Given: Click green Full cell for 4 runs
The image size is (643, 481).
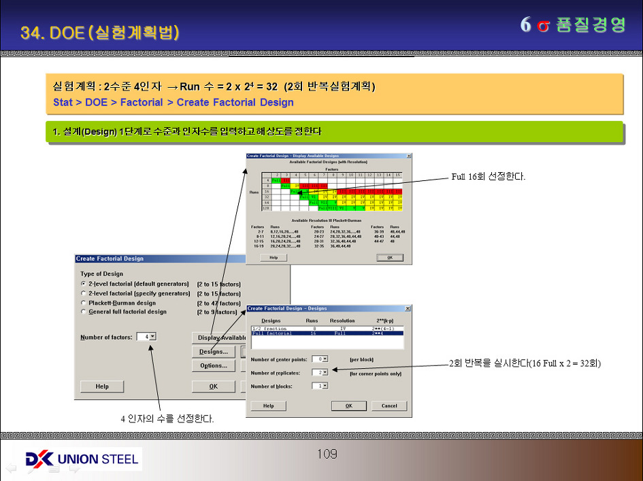Looking at the screenshot, I should click(276, 180).
